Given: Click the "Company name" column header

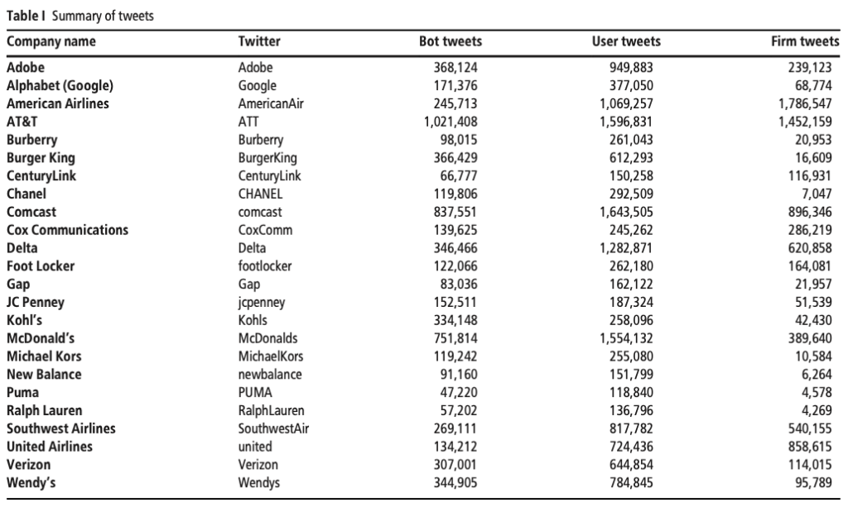Looking at the screenshot, I should [x=51, y=41].
